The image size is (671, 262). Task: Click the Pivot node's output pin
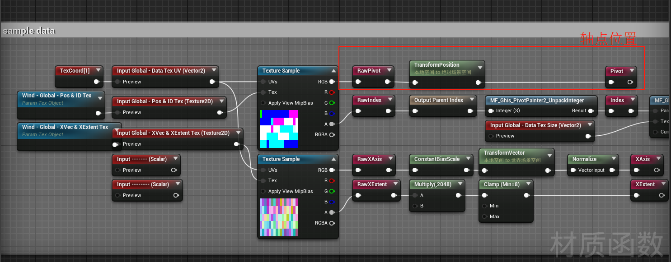[630, 82]
